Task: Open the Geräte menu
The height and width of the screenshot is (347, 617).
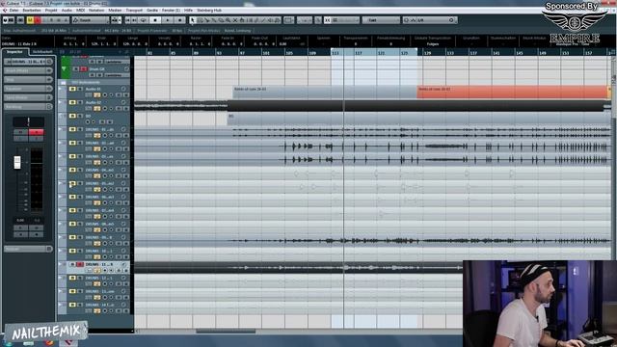Action: point(152,11)
